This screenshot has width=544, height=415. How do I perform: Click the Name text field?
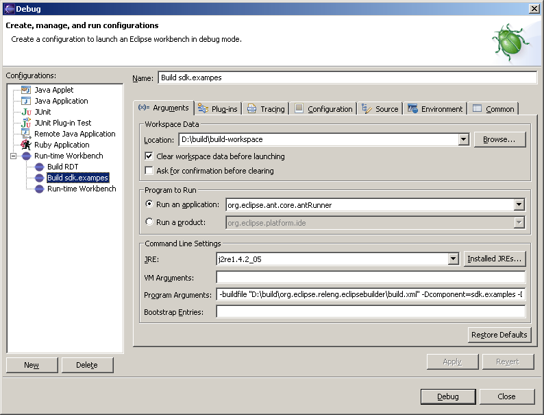(347, 78)
